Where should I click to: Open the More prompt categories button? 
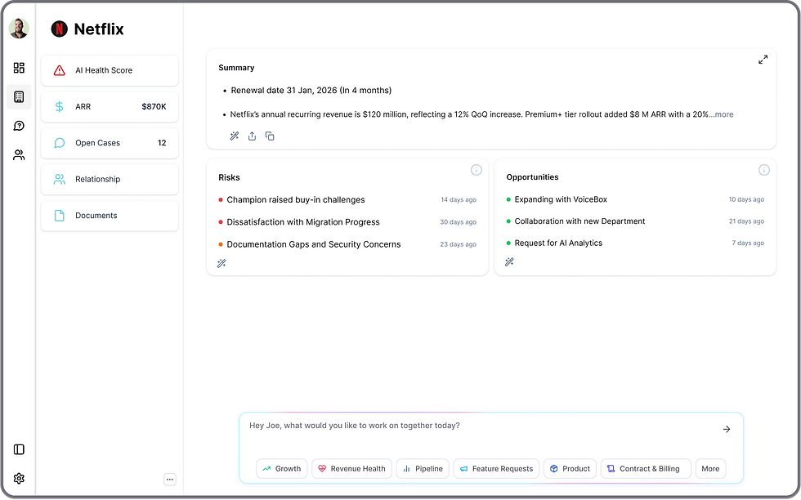pos(710,469)
